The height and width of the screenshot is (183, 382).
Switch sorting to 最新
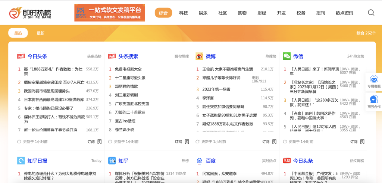[40, 33]
